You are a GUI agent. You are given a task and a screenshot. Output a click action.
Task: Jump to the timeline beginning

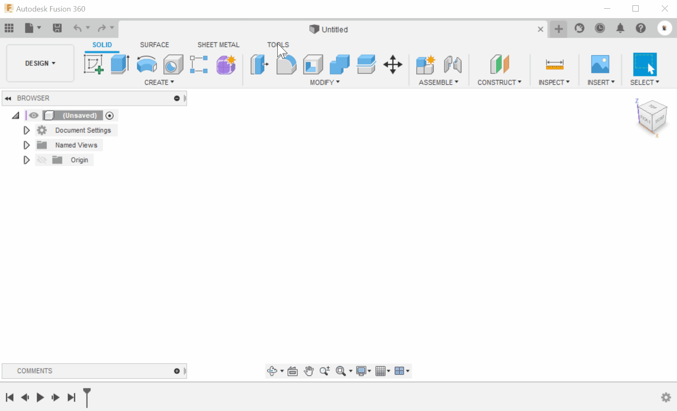pyautogui.click(x=10, y=397)
